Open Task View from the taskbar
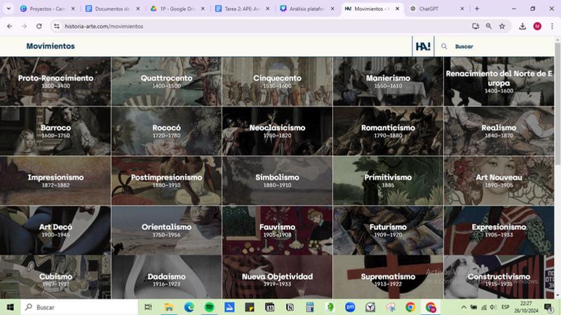Image resolution: width=561 pixels, height=315 pixels. [148, 307]
